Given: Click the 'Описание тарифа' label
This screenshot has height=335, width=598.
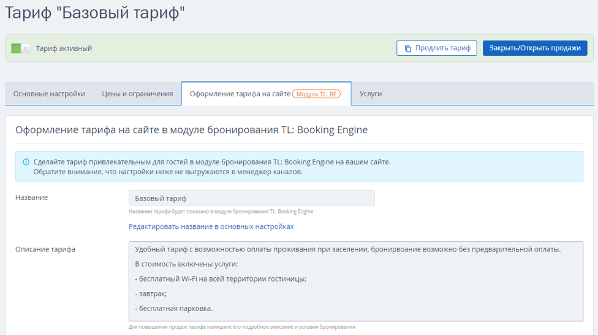Looking at the screenshot, I should pos(45,250).
